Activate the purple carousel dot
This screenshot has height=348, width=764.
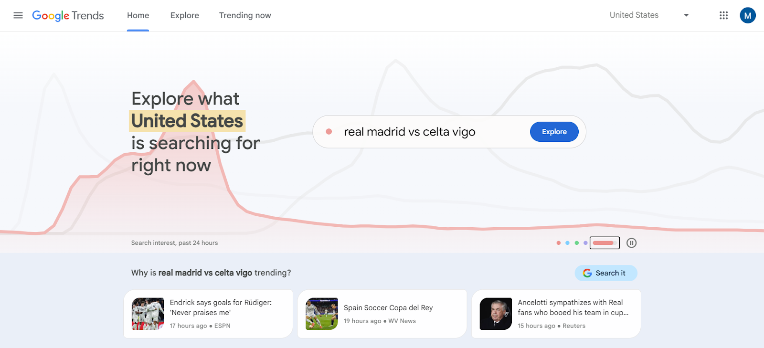pos(585,243)
